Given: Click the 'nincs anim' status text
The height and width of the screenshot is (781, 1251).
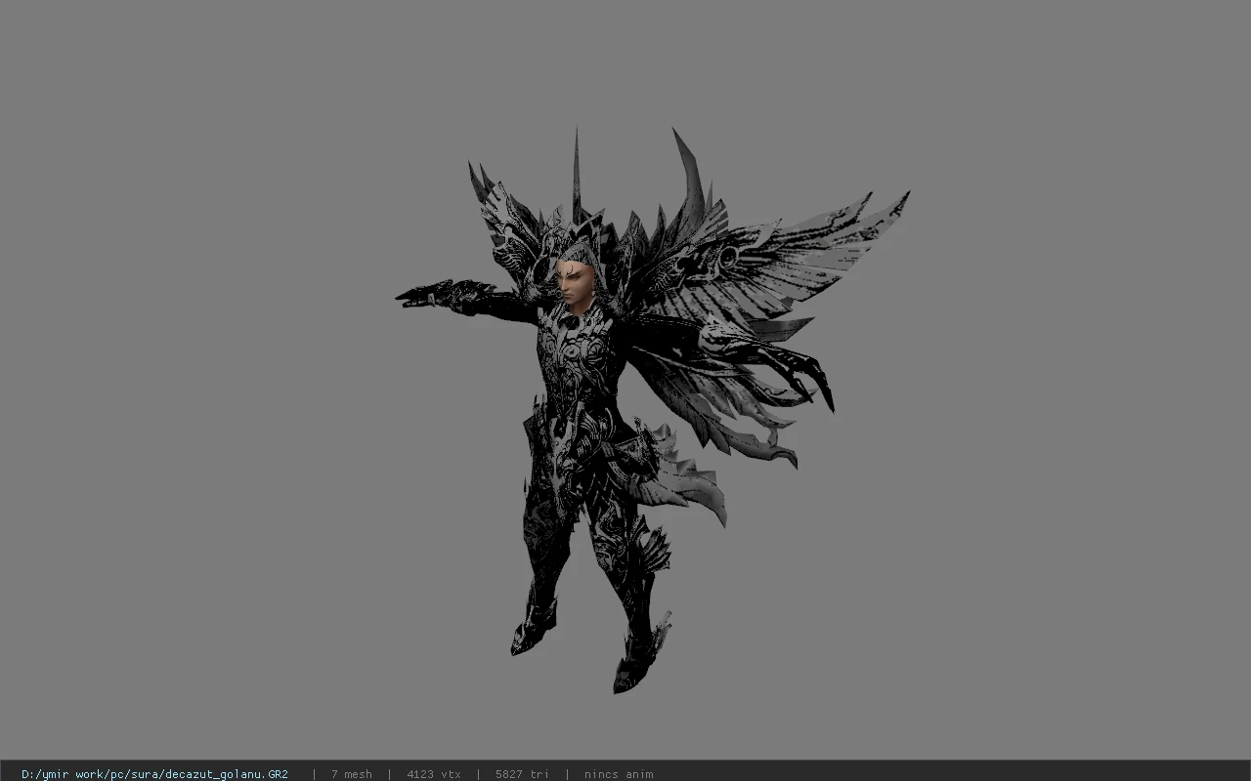Looking at the screenshot, I should (619, 774).
